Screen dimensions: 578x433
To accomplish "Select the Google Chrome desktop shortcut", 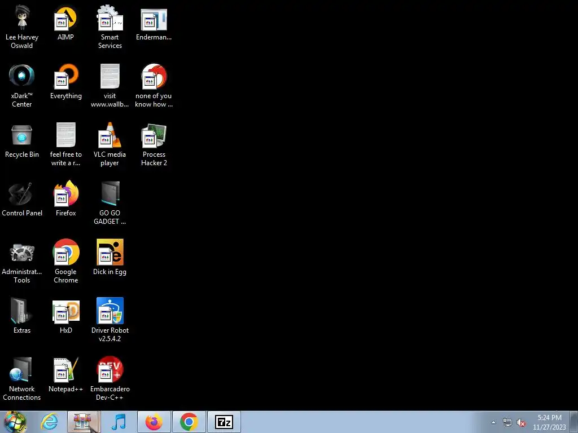I will point(65,262).
